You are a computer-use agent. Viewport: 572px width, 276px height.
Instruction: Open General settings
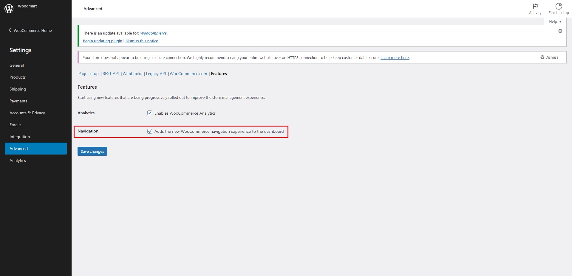click(17, 65)
